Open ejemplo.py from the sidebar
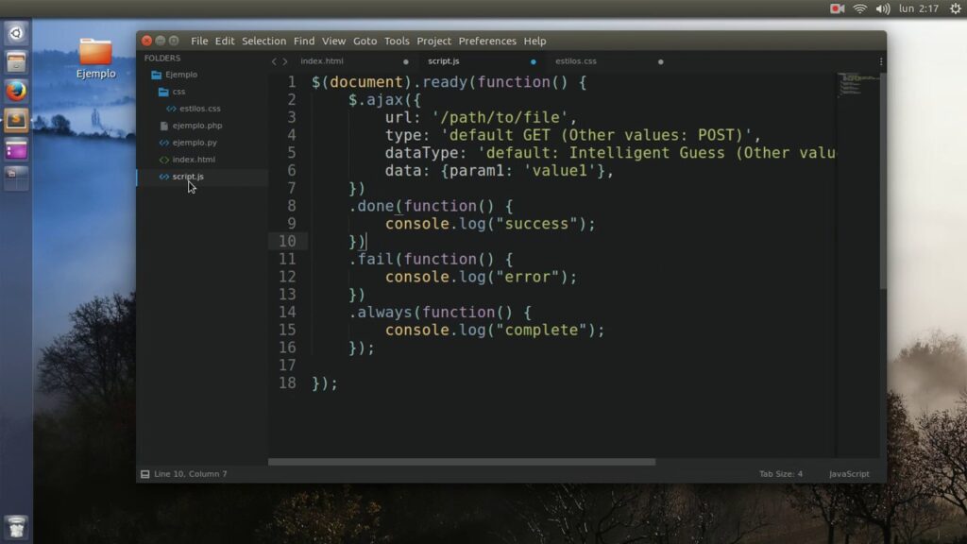The image size is (967, 544). [195, 143]
